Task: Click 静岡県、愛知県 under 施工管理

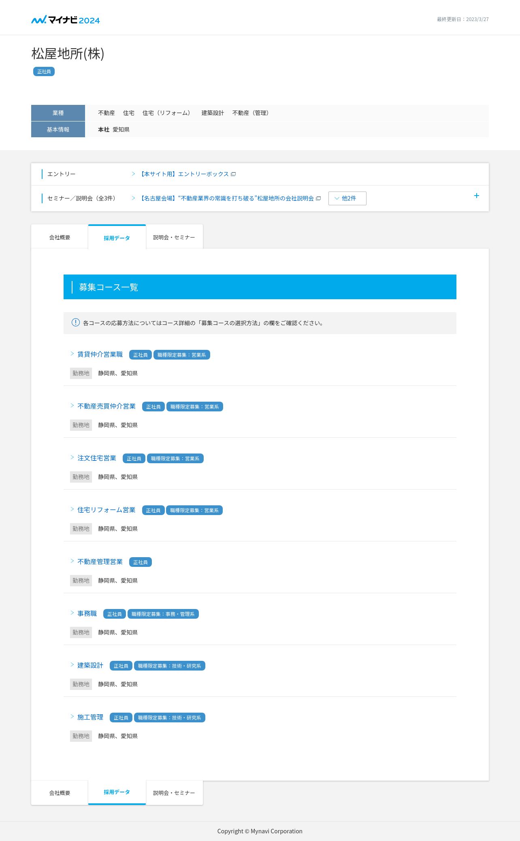Action: [118, 736]
